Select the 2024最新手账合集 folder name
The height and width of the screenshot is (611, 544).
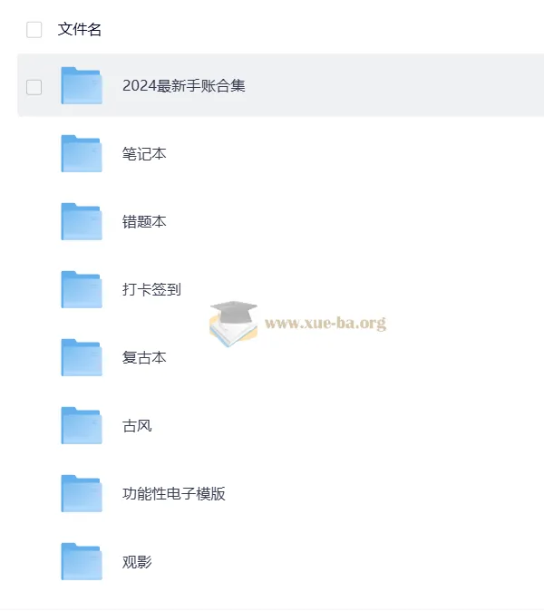[183, 86]
